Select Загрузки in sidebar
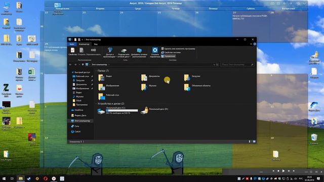This screenshot has height=182, width=324. [x=78, y=80]
